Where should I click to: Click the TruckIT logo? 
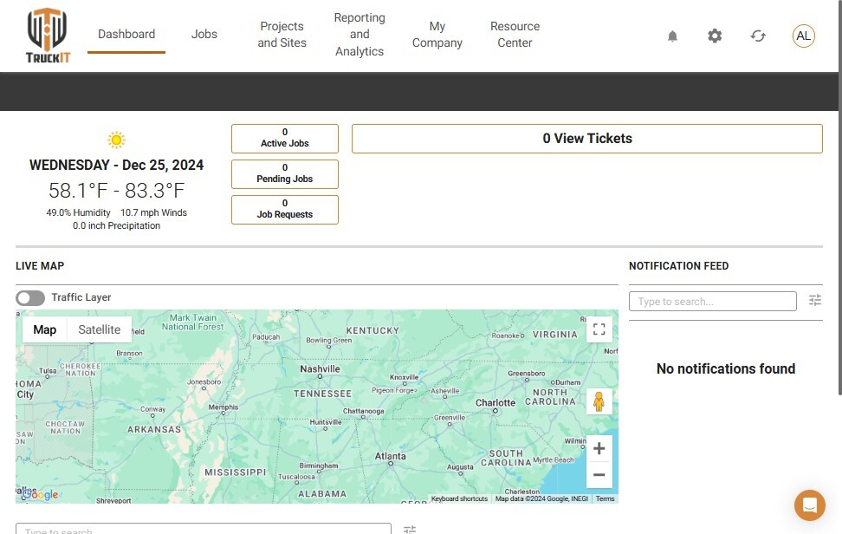(48, 36)
